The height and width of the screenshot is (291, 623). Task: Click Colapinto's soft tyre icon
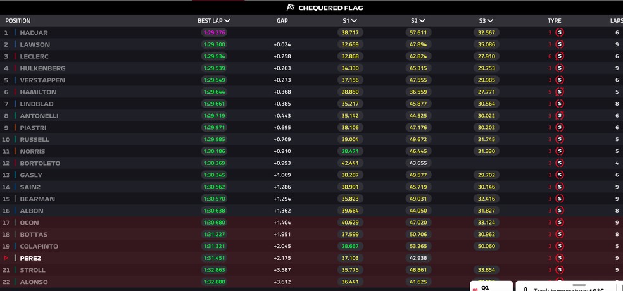560,246
